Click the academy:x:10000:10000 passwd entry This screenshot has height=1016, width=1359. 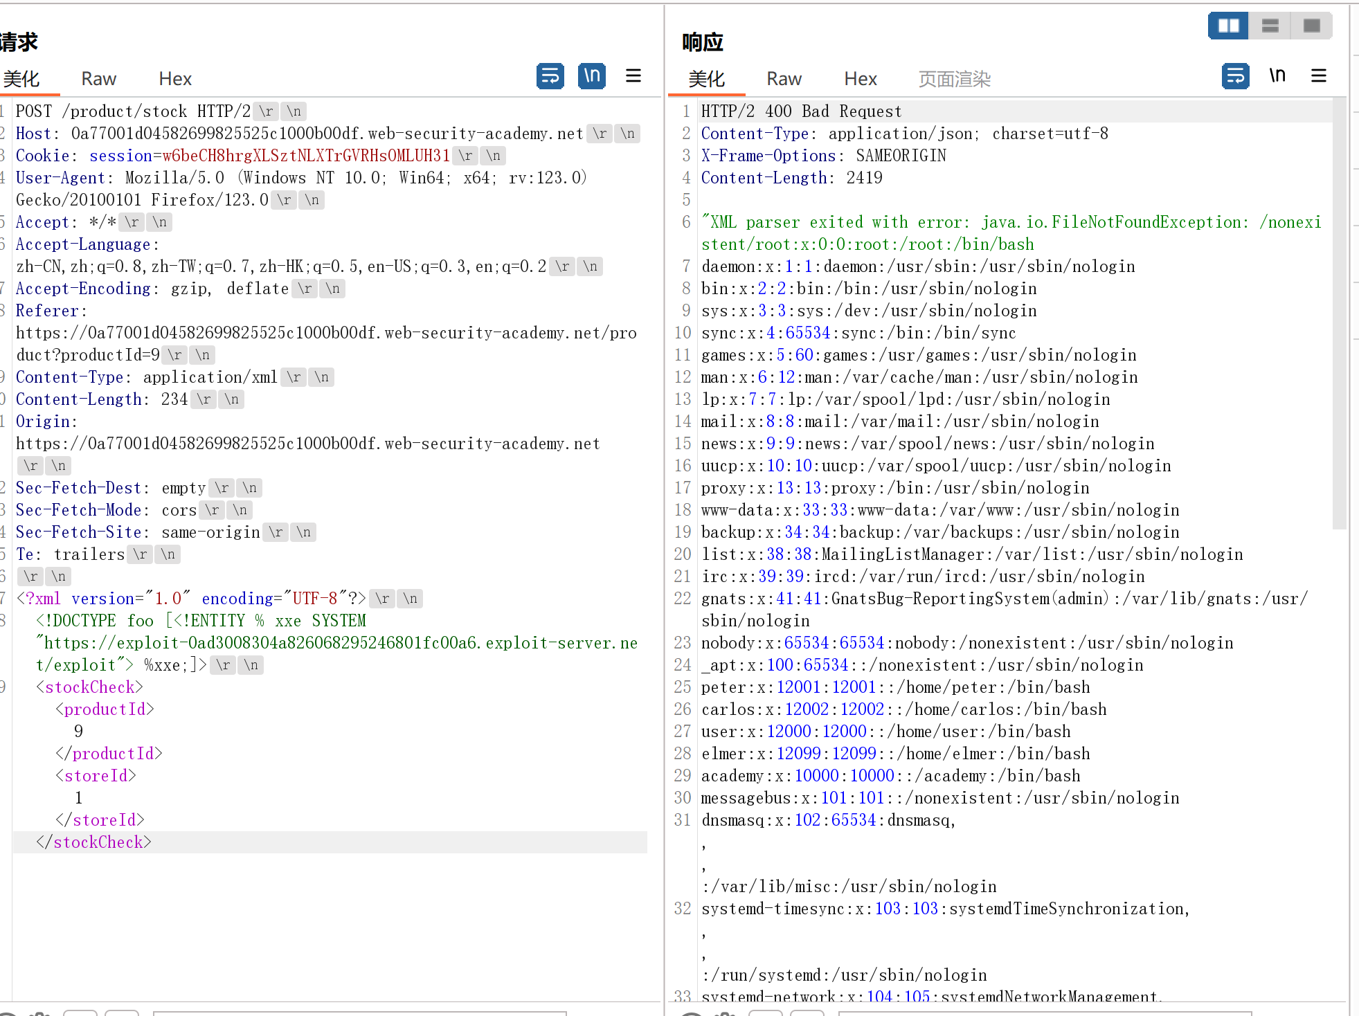(x=891, y=776)
